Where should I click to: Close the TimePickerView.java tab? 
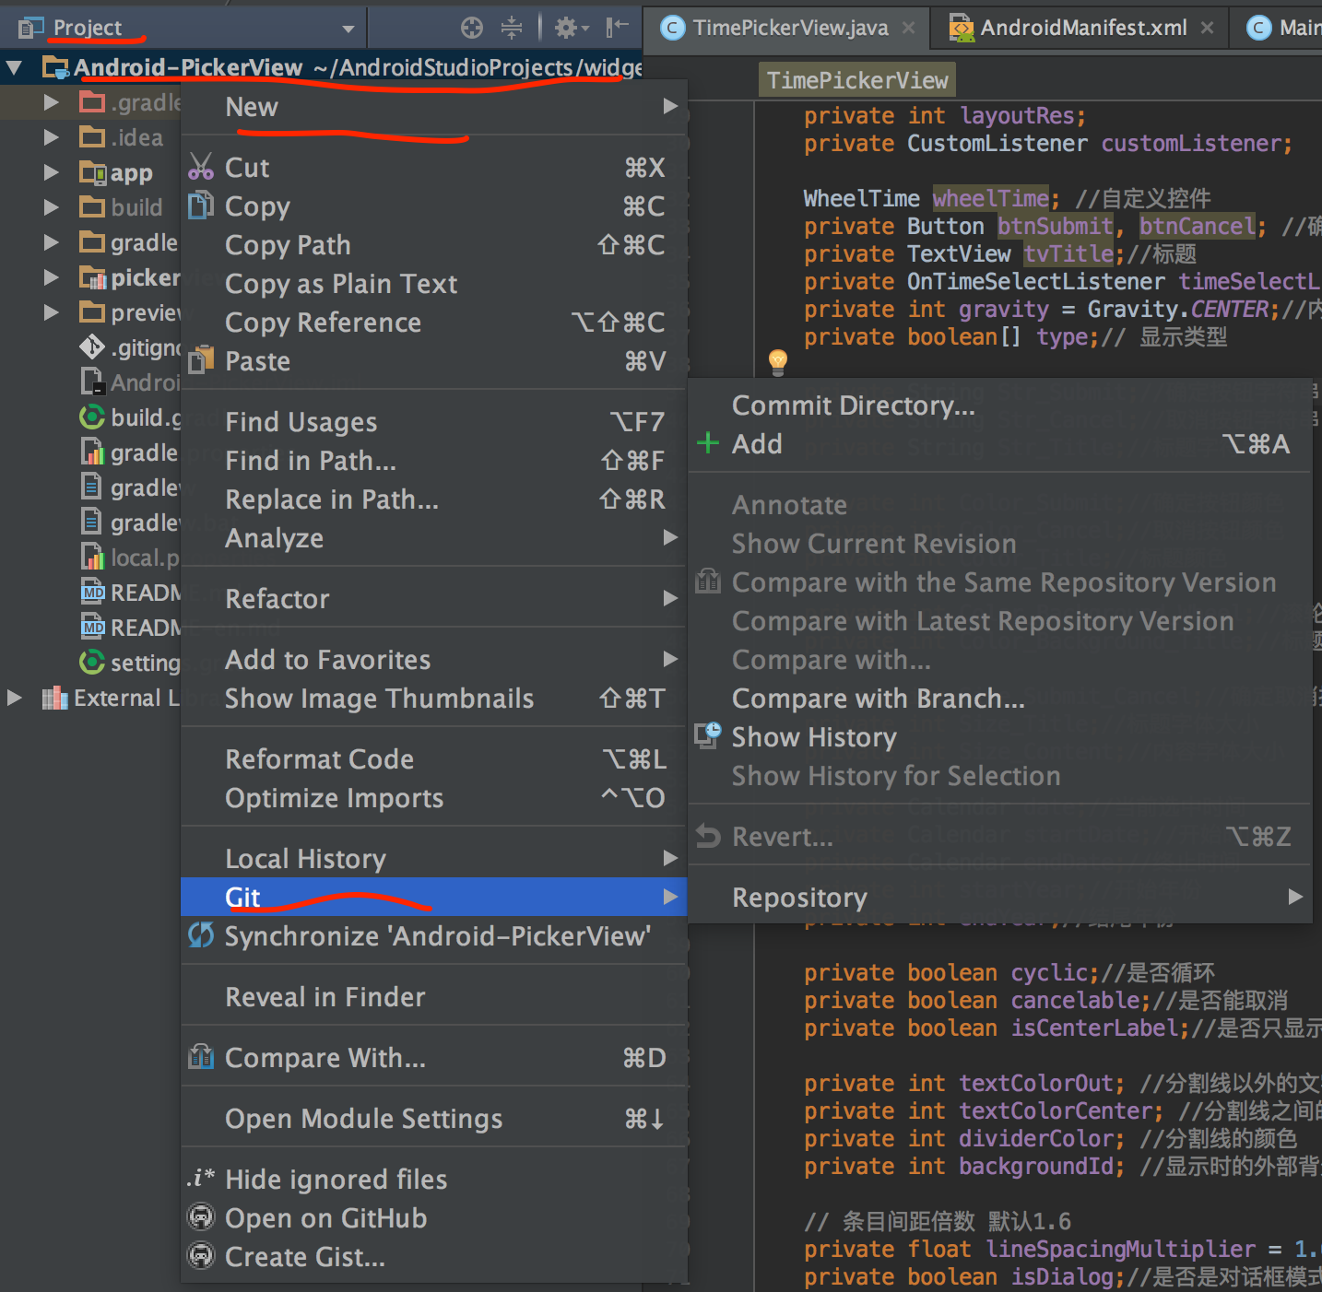pyautogui.click(x=909, y=28)
